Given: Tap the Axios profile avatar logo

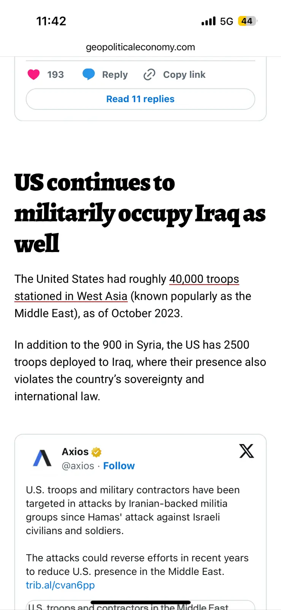Looking at the screenshot, I should click(x=42, y=458).
